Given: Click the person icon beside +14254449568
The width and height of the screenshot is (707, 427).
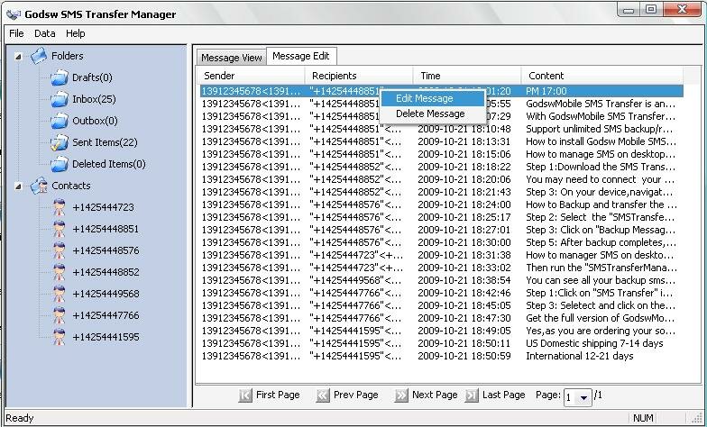Looking at the screenshot, I should pyautogui.click(x=60, y=294).
